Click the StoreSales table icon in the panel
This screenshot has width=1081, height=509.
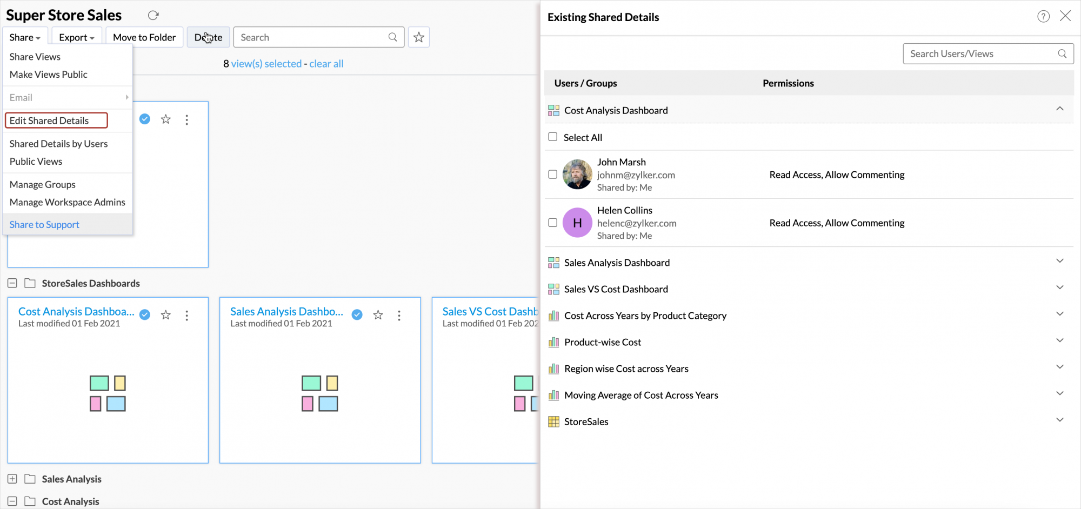click(553, 421)
